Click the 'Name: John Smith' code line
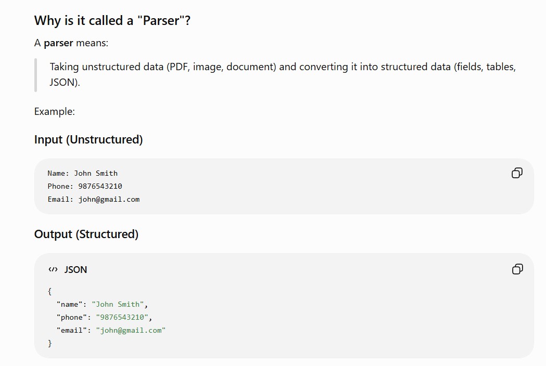This screenshot has height=366, width=546. pos(83,173)
